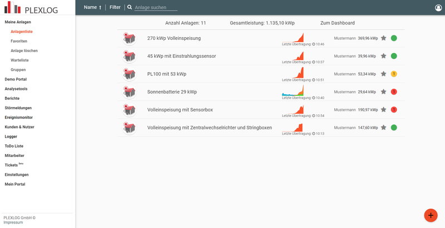Star the Zentralwechselrichter und Stringboxen plant

tap(383, 128)
